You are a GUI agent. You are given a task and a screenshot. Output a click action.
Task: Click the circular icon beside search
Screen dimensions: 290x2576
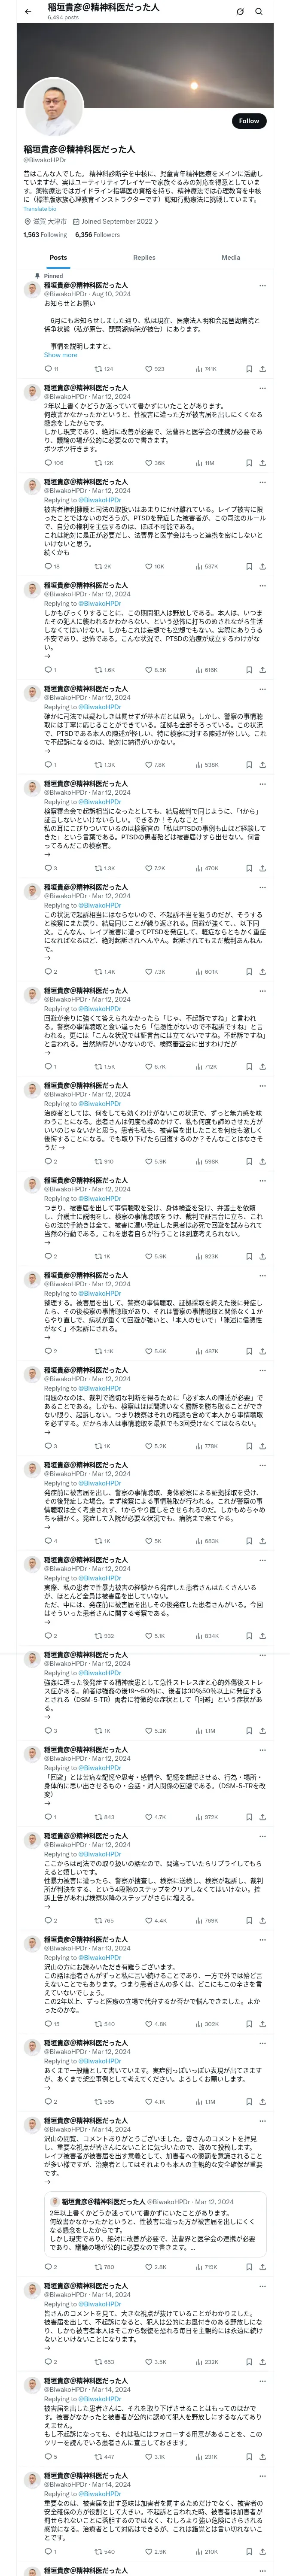(240, 11)
